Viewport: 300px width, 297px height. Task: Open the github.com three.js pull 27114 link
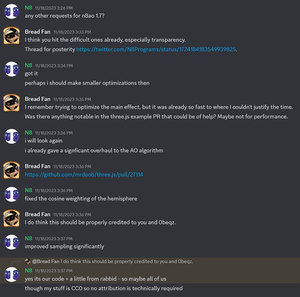pyautogui.click(x=84, y=174)
